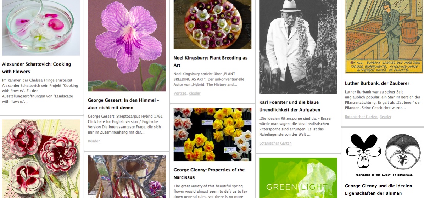Open George Glenny: Properties of the Narcissus
Screen dimensions: 424x198
click(x=209, y=174)
